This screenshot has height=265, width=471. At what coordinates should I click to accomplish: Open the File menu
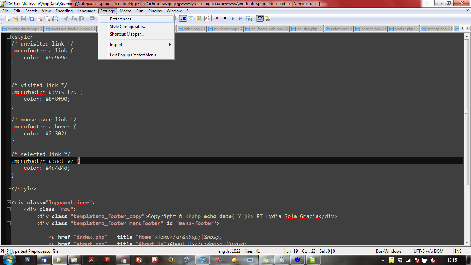point(6,11)
